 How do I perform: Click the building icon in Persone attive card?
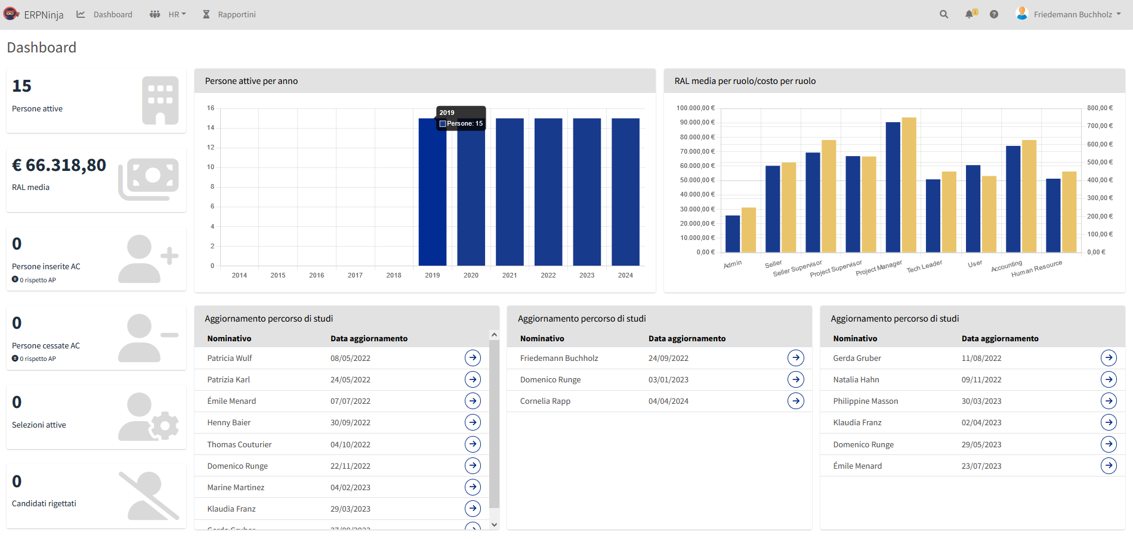[160, 100]
